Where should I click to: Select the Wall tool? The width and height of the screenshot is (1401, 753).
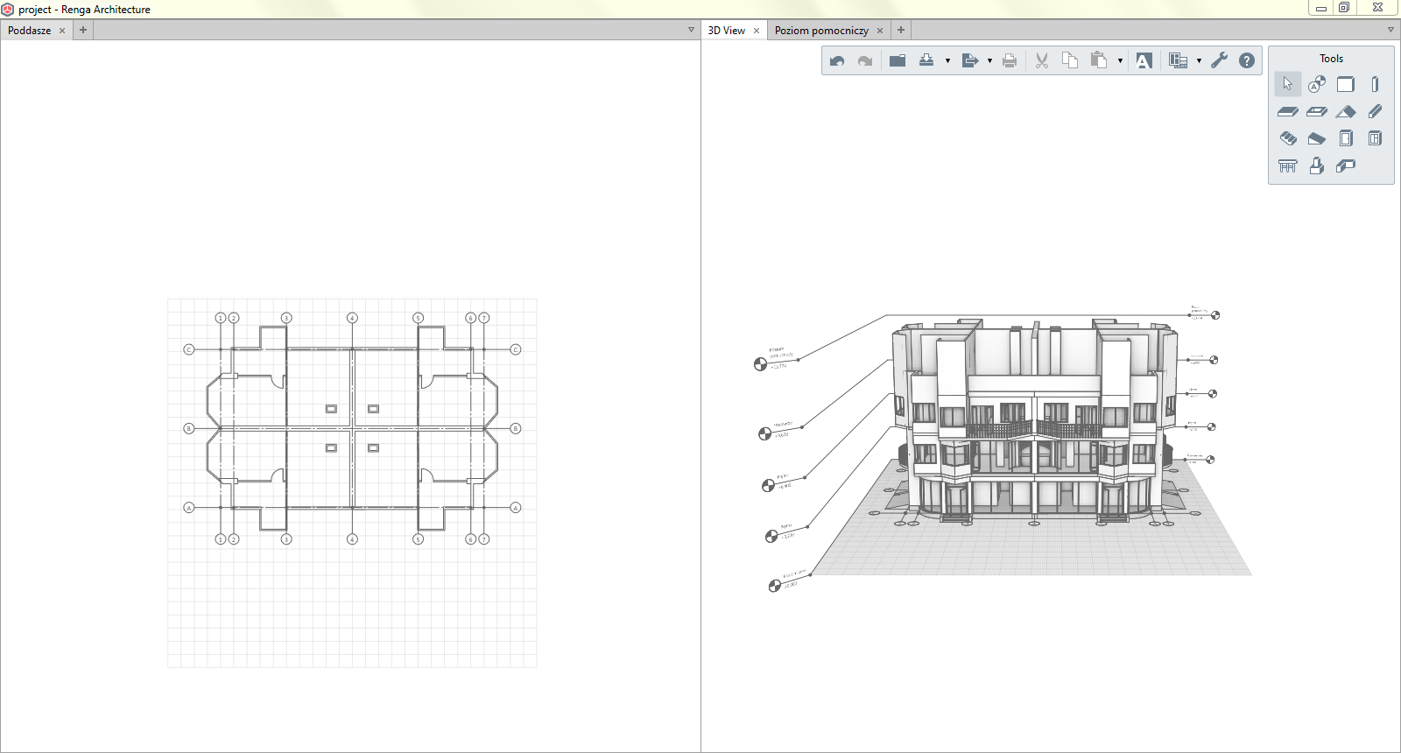click(1346, 84)
